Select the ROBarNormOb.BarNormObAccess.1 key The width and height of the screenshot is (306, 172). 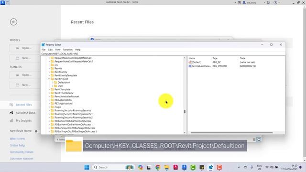click(73, 125)
